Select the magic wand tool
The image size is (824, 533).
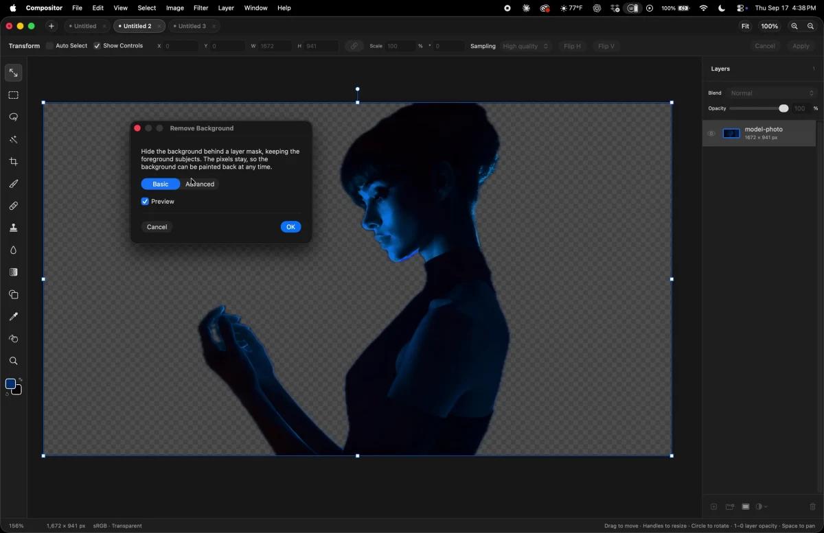coord(13,139)
